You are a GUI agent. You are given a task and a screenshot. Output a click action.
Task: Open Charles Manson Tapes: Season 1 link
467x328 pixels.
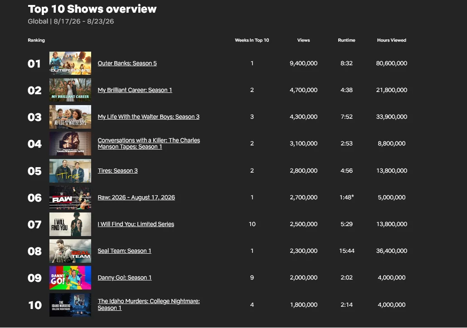point(149,144)
